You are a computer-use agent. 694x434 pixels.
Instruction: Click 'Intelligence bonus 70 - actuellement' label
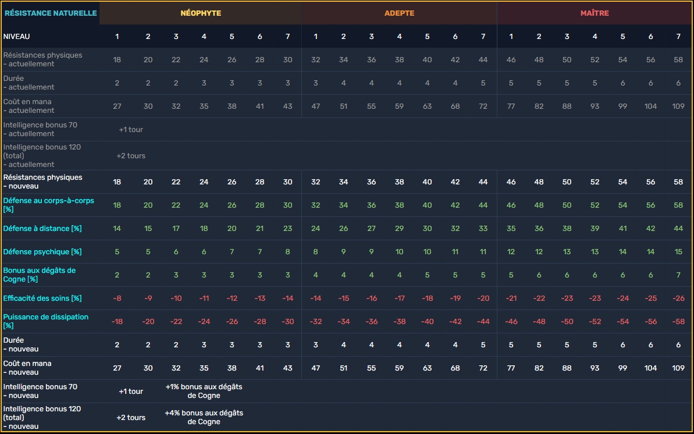(x=40, y=129)
